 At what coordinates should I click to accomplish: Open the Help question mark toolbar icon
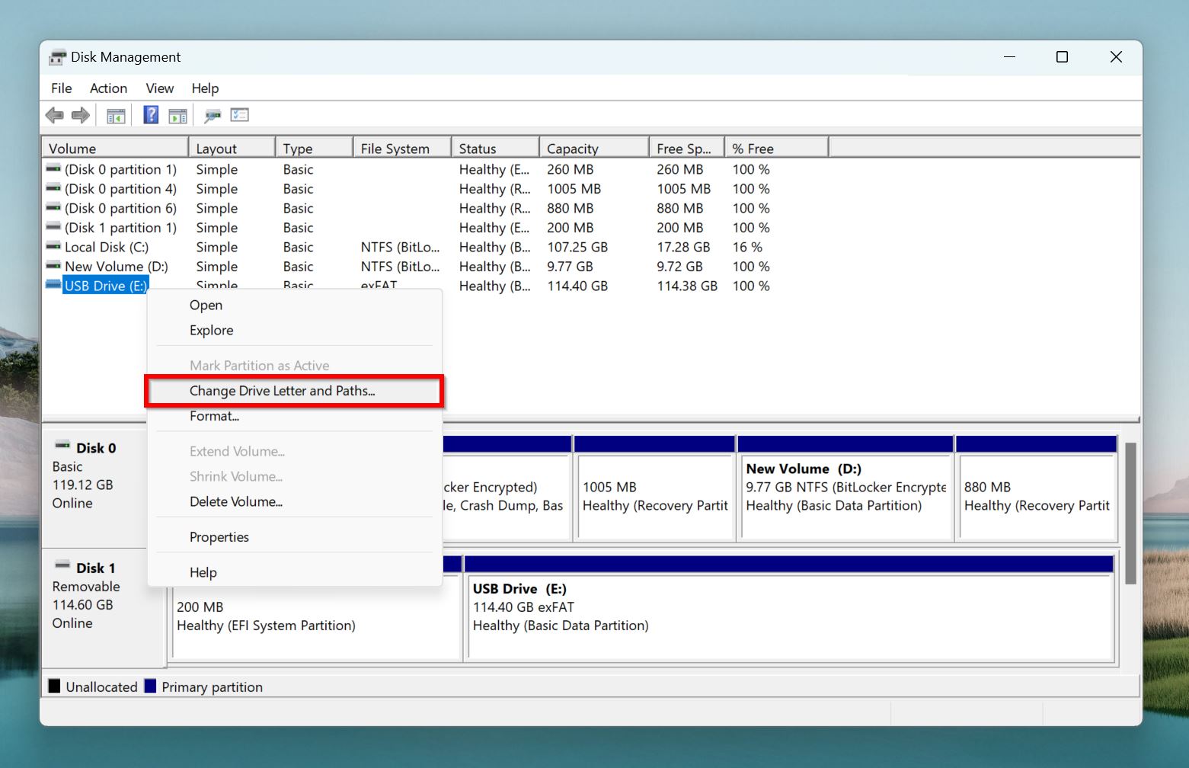click(151, 115)
